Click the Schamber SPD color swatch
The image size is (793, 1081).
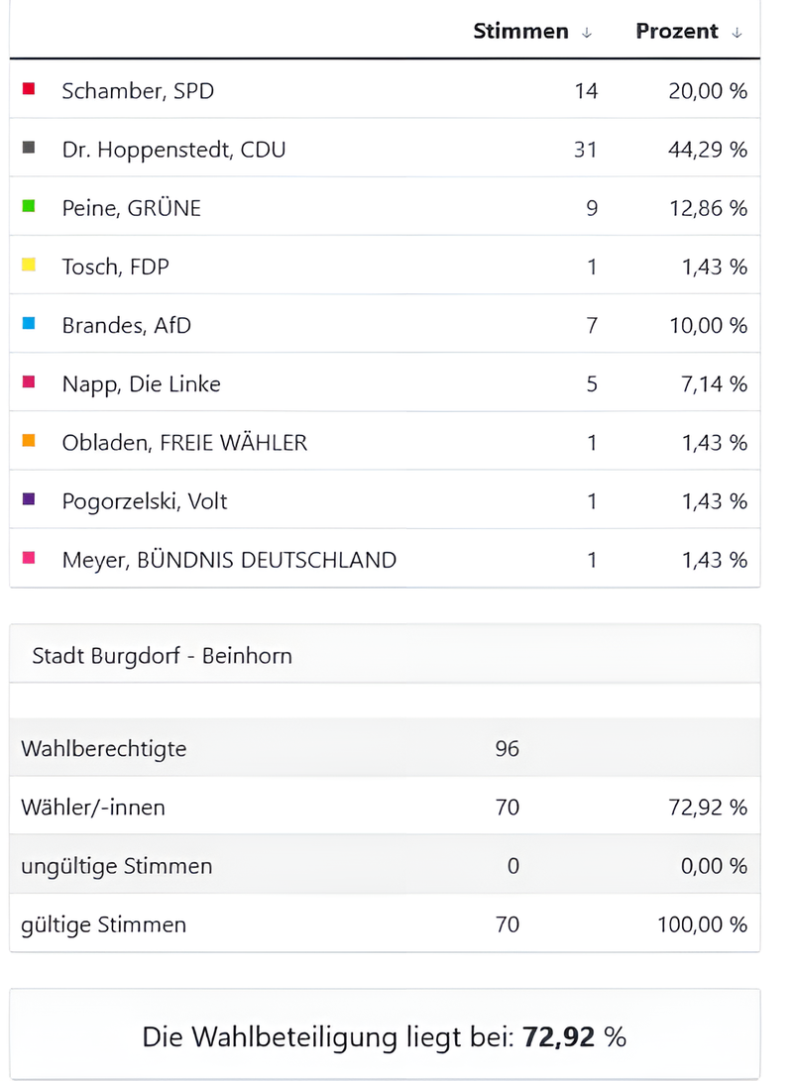click(x=28, y=89)
